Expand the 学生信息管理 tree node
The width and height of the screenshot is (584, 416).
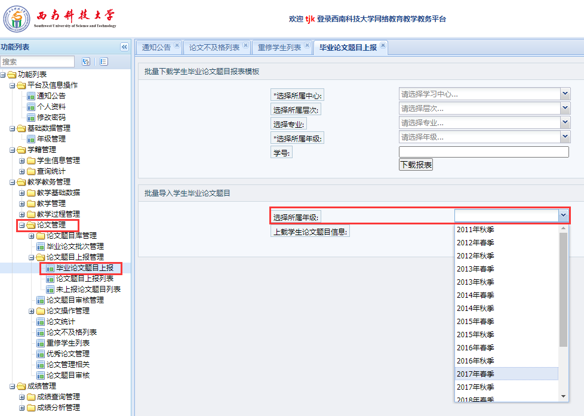point(22,161)
